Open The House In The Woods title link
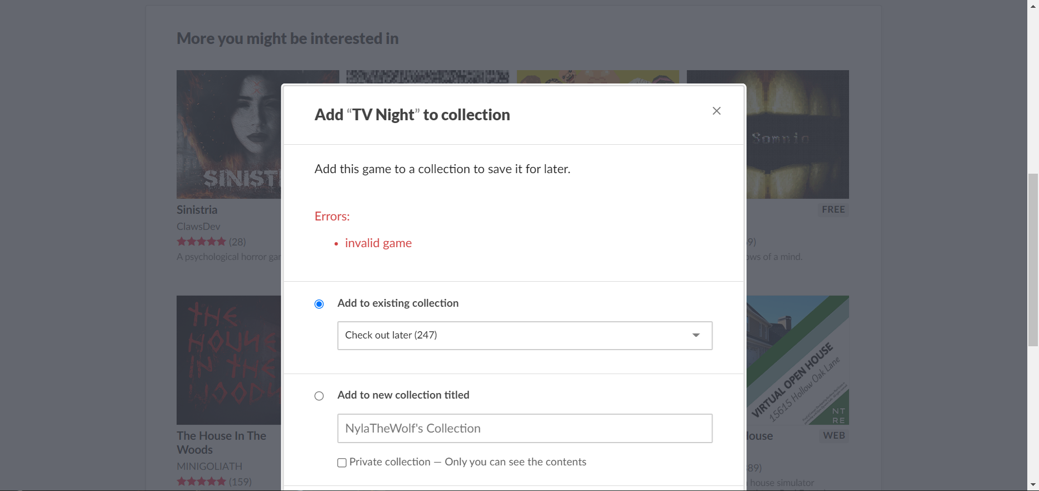Viewport: 1039px width, 491px height. [221, 443]
